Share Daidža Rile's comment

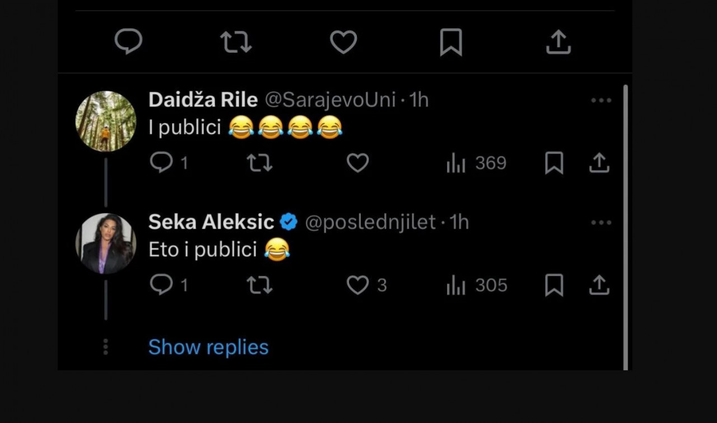coord(599,163)
